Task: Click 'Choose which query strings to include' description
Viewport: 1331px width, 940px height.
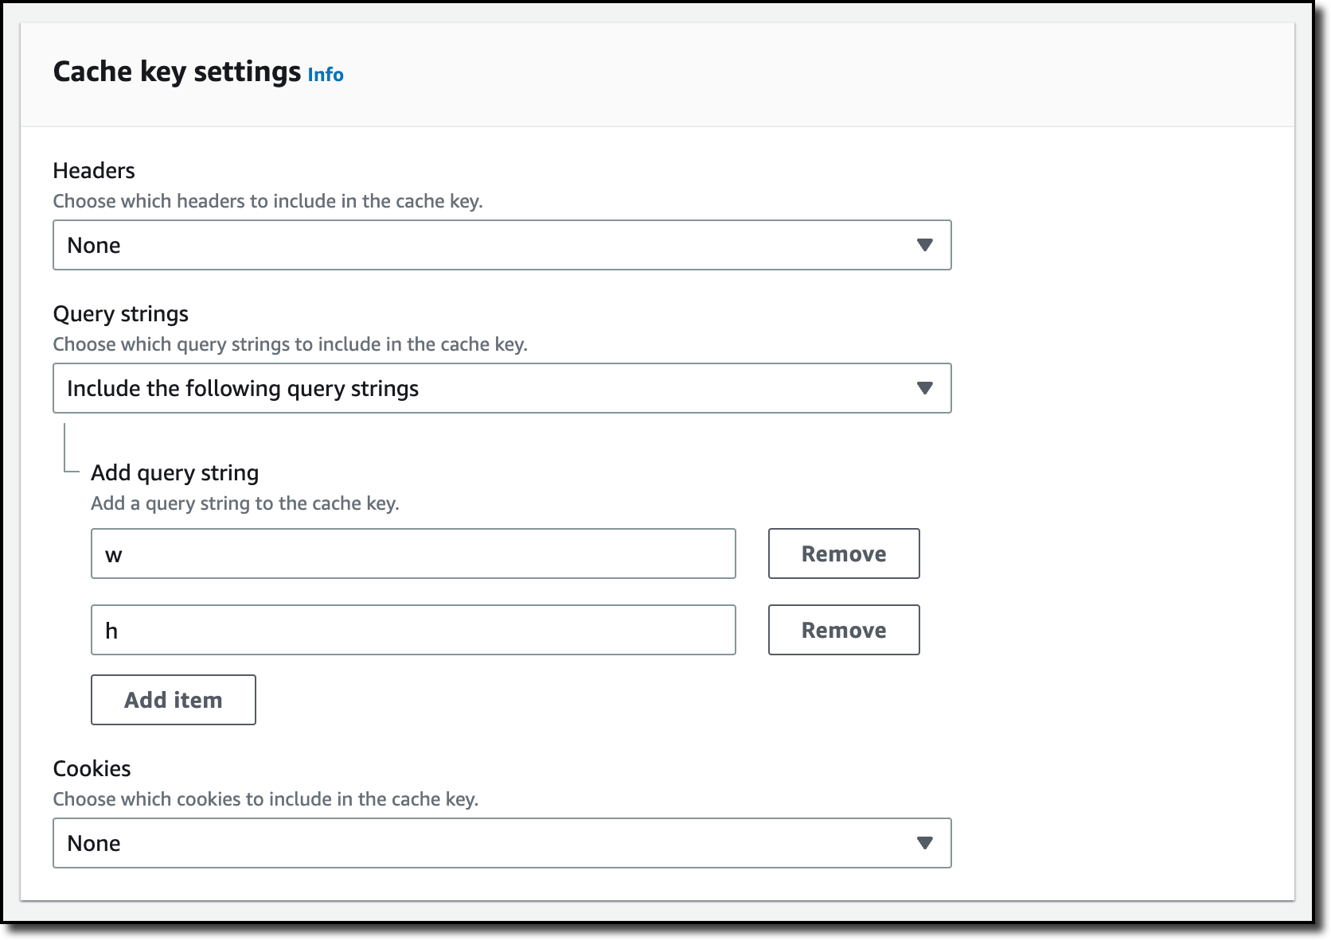Action: click(291, 344)
